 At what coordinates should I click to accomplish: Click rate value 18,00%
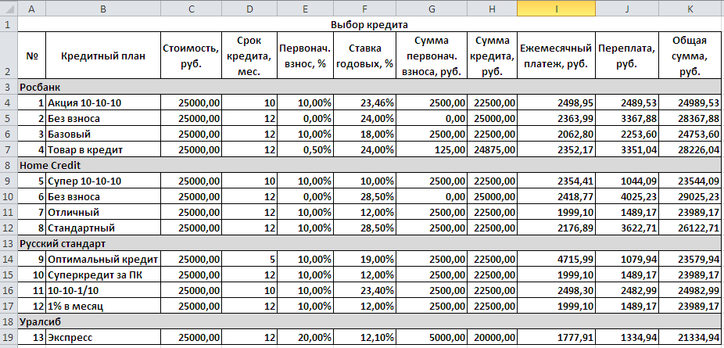pos(364,134)
